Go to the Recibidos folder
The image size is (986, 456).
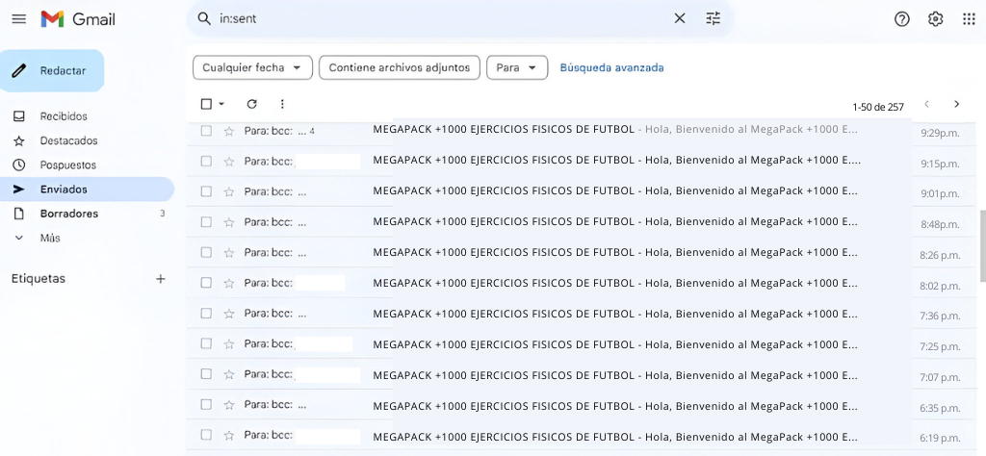tap(64, 116)
